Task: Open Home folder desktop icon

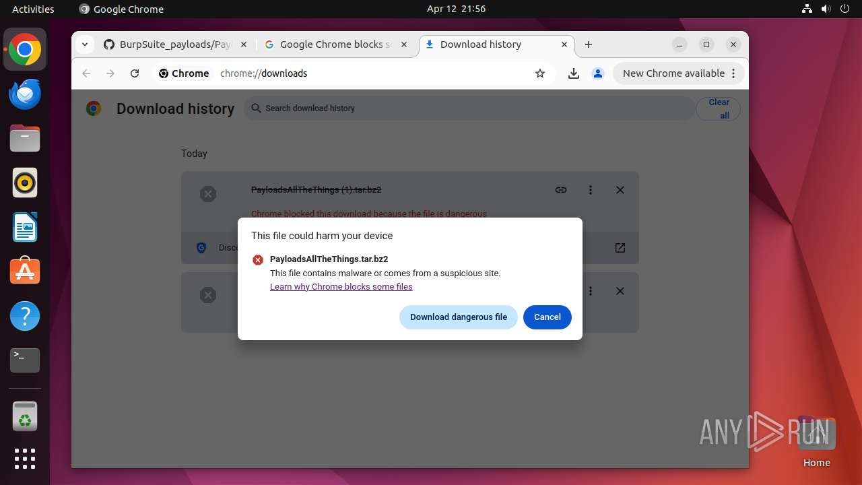Action: click(816, 443)
